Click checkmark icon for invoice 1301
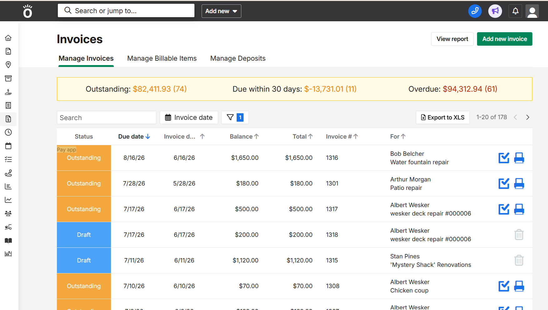This screenshot has height=310, width=548. coord(504,184)
